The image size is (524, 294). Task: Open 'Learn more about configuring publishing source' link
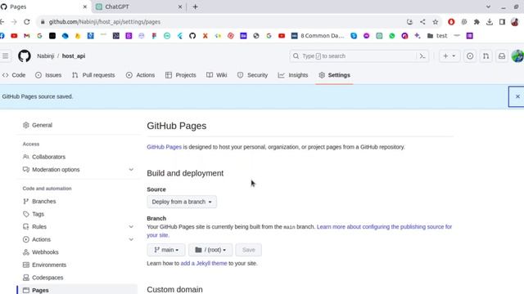pyautogui.click(x=384, y=227)
